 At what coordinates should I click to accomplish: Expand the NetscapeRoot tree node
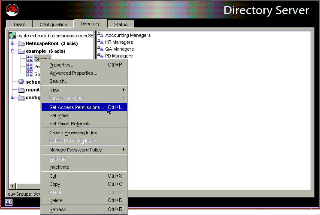12,43
